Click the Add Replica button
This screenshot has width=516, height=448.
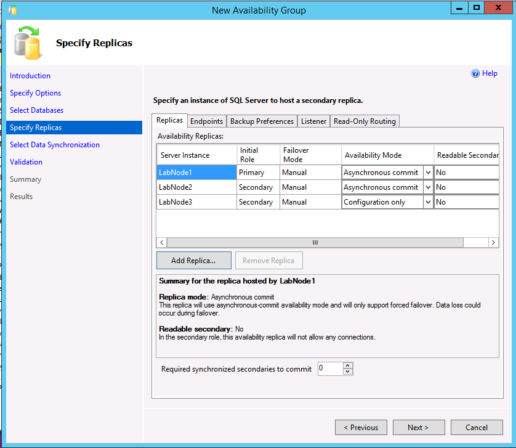pyautogui.click(x=193, y=260)
